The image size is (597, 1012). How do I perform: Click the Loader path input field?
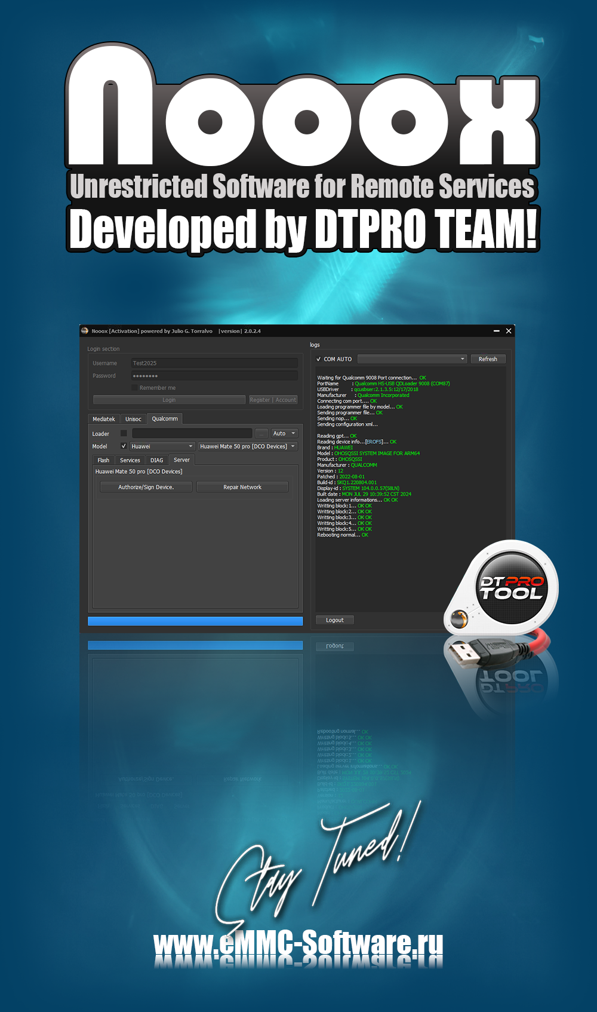click(192, 433)
